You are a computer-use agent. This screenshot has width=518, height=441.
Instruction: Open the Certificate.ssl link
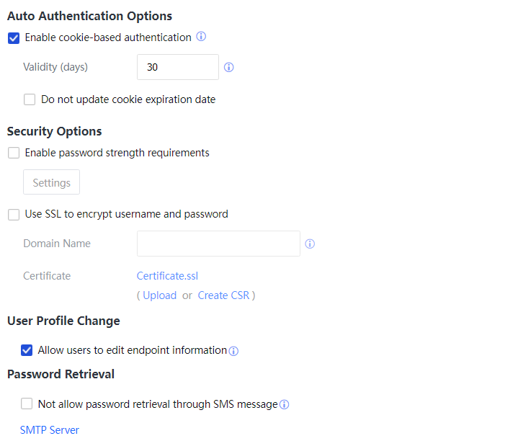(167, 275)
